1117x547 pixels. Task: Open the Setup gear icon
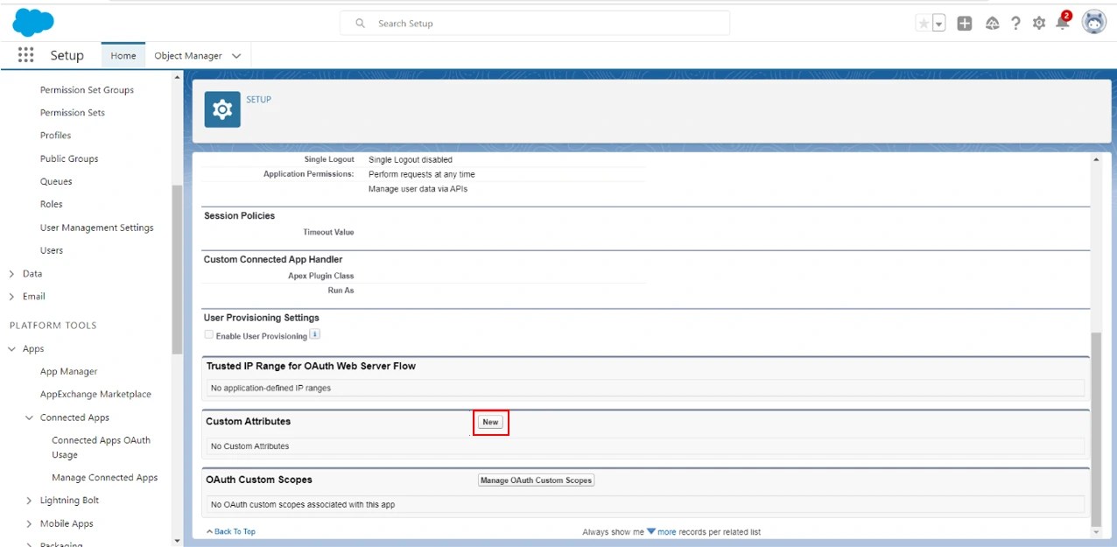[1038, 23]
